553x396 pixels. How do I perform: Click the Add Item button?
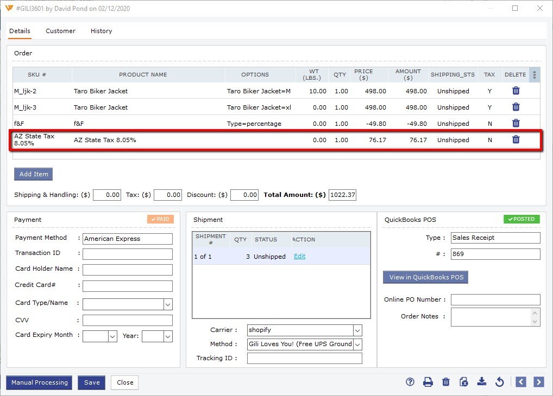(x=34, y=174)
